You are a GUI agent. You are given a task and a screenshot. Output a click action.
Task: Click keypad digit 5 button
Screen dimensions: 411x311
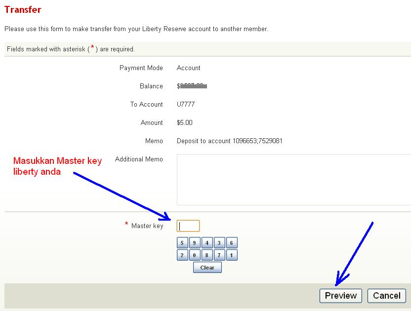coord(182,242)
